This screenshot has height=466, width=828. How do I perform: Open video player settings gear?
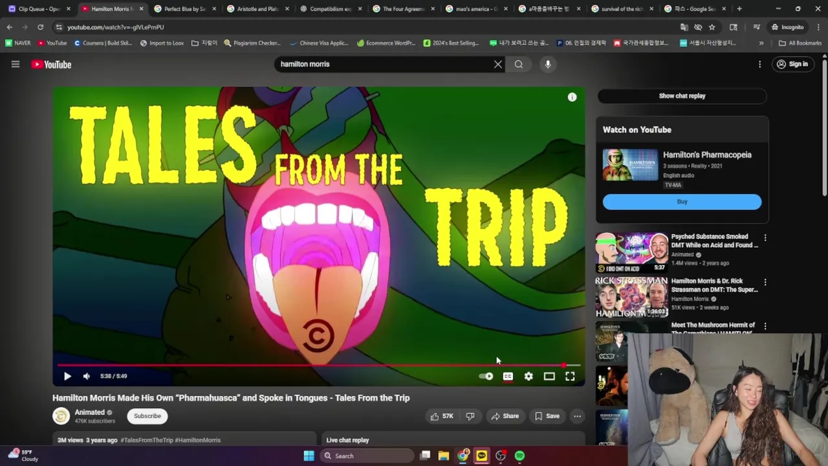pyautogui.click(x=528, y=376)
